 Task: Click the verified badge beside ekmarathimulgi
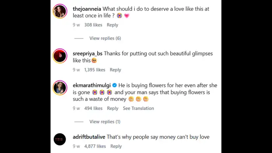[x=115, y=85]
